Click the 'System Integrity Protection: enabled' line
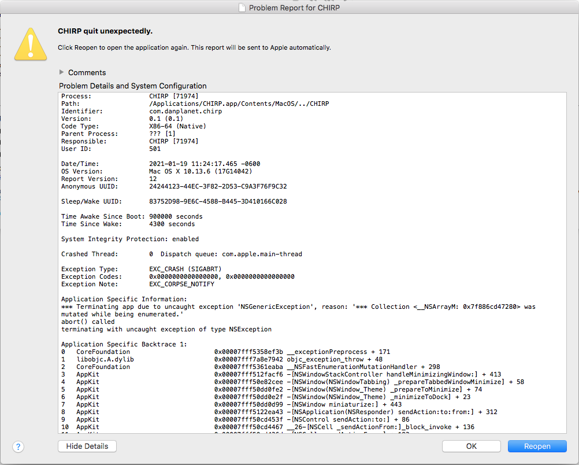This screenshot has width=579, height=465. 130,239
